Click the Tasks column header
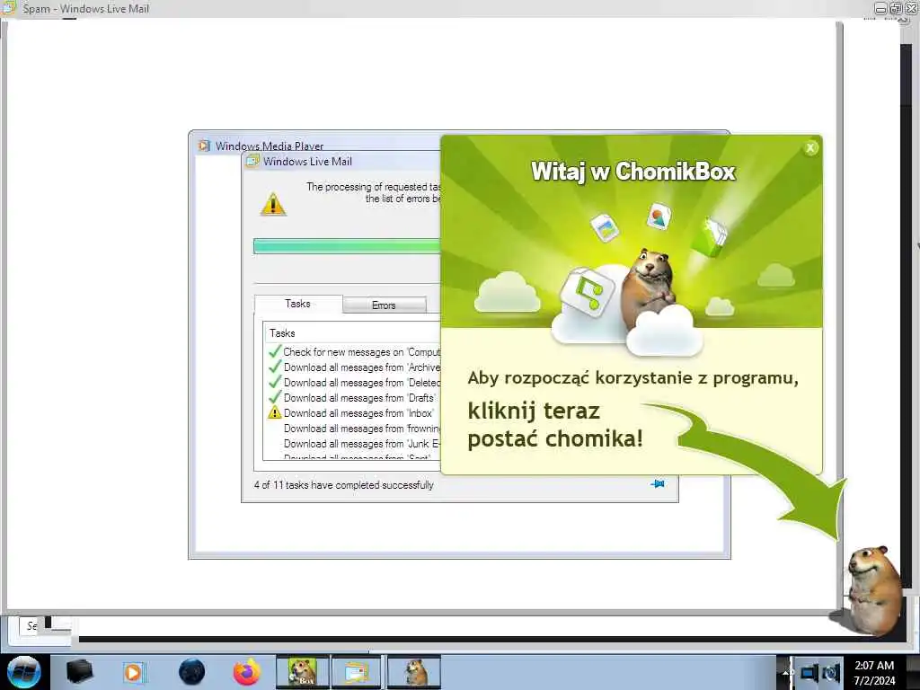 [x=352, y=333]
